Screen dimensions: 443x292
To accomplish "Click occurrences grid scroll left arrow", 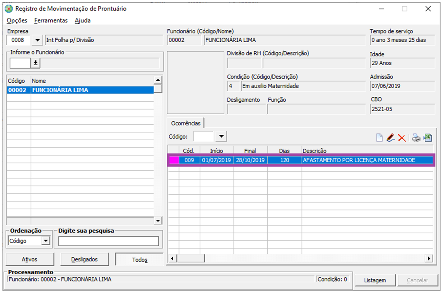I will tap(172, 258).
